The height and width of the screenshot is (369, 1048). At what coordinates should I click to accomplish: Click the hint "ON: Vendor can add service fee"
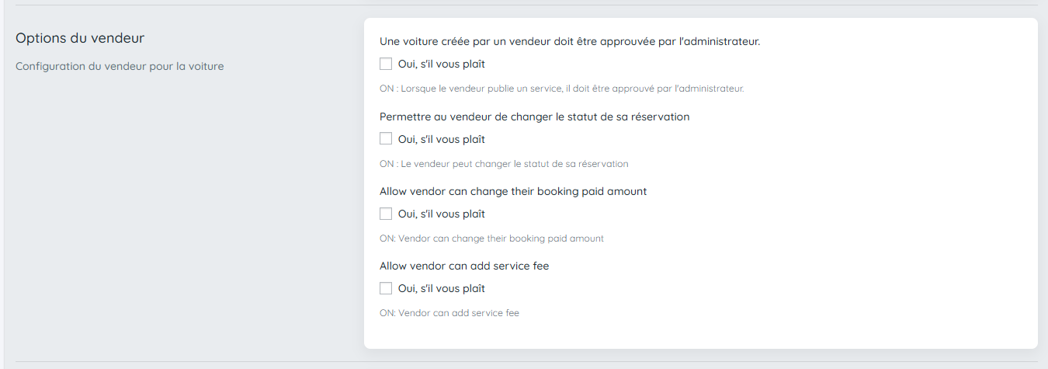[x=449, y=313]
